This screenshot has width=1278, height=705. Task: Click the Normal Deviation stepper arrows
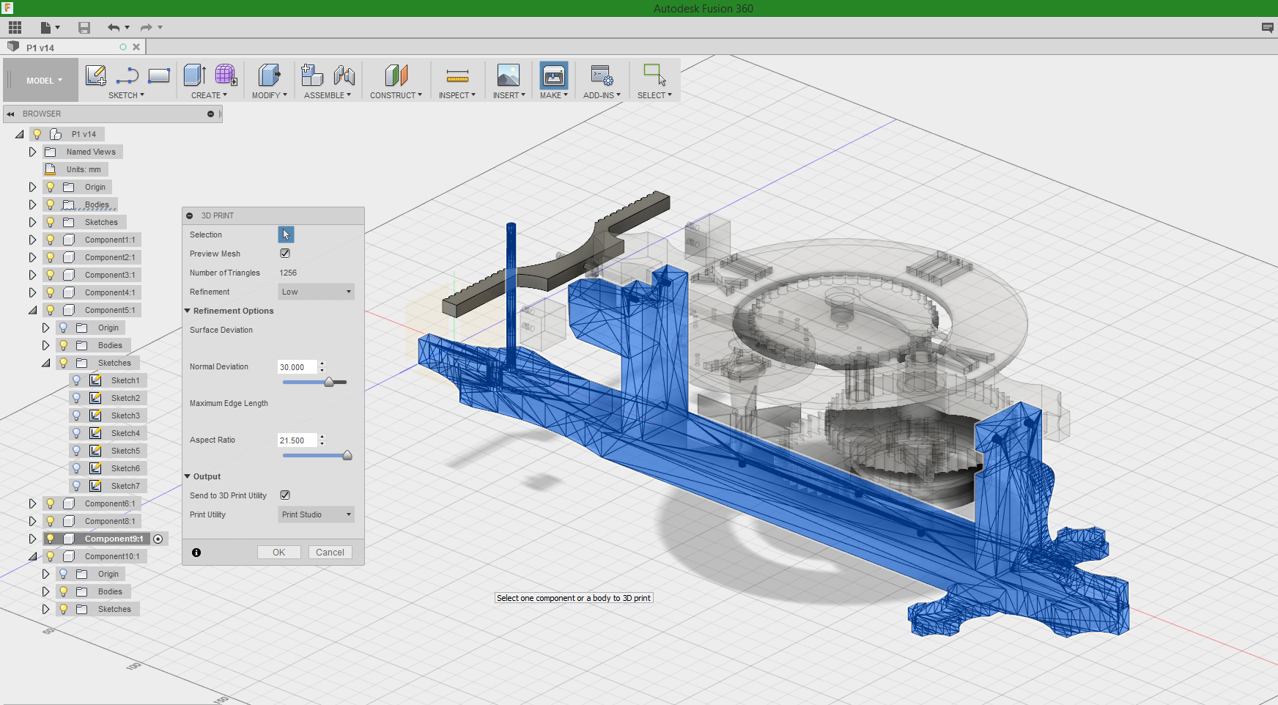pyautogui.click(x=322, y=367)
